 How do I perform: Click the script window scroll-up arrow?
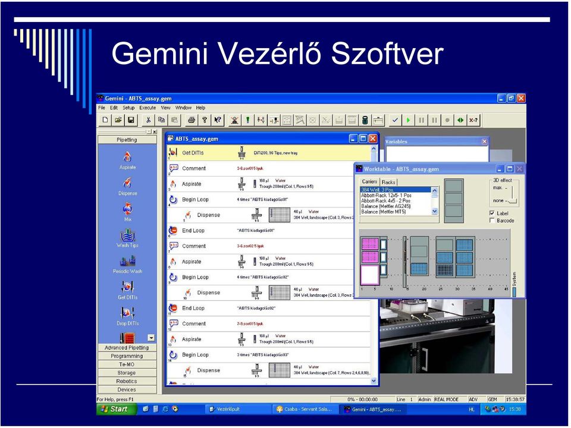[374, 149]
